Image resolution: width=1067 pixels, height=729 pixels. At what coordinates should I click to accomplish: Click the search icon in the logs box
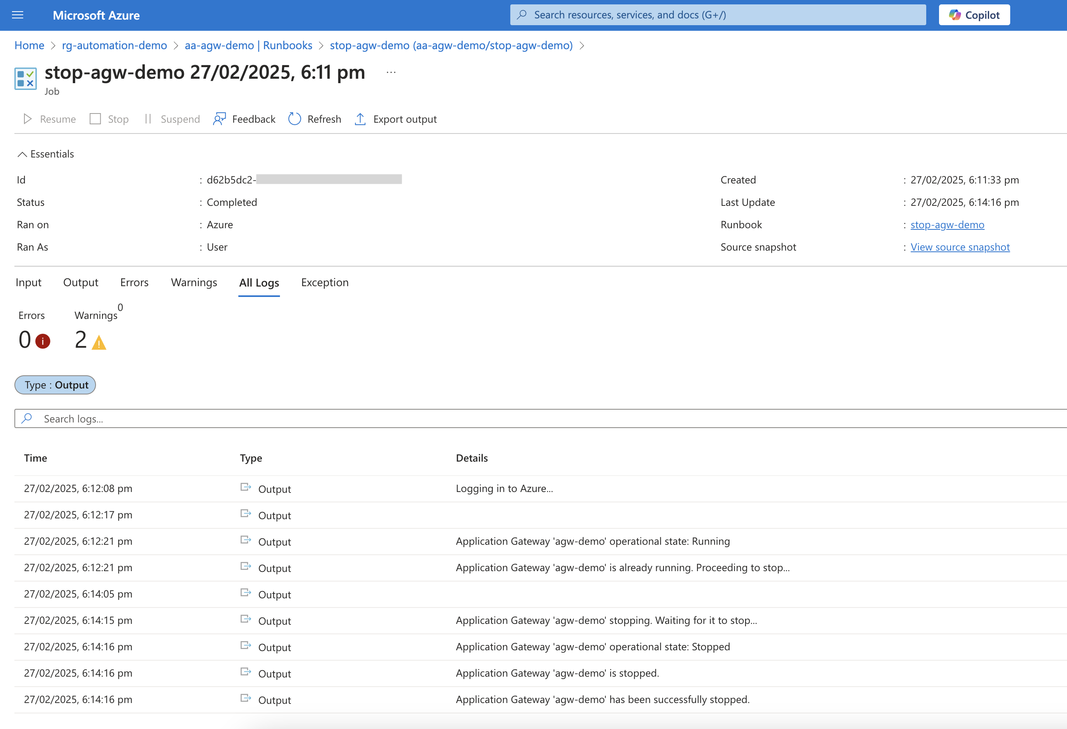tap(27, 418)
